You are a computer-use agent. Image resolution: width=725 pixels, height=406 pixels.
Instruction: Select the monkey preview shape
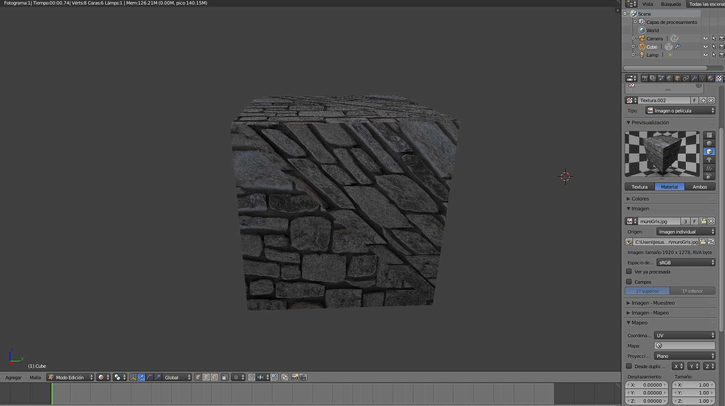pos(709,160)
